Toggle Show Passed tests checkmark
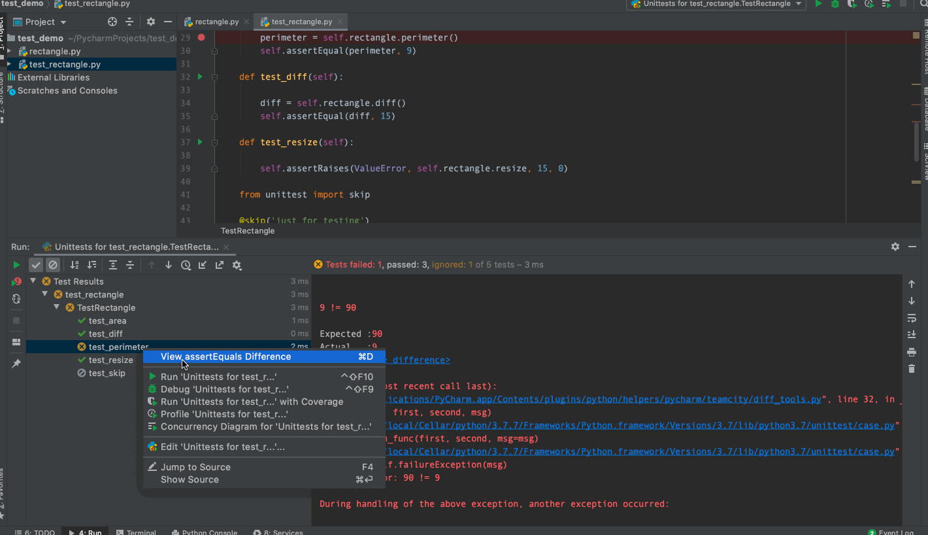Image resolution: width=928 pixels, height=535 pixels. pyautogui.click(x=36, y=265)
